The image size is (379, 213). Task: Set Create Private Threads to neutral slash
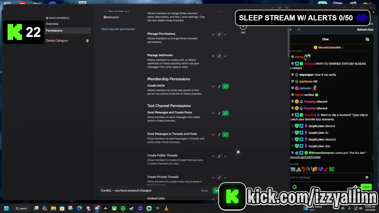click(219, 178)
